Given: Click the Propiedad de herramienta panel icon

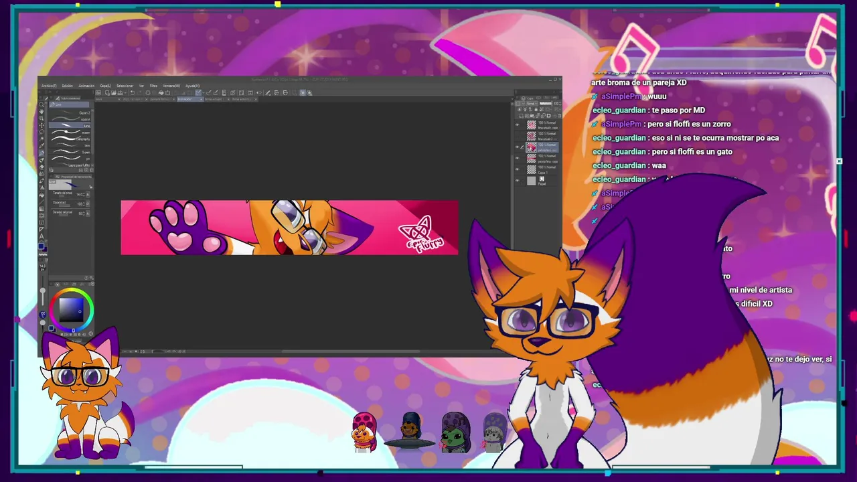Looking at the screenshot, I should pos(58,177).
